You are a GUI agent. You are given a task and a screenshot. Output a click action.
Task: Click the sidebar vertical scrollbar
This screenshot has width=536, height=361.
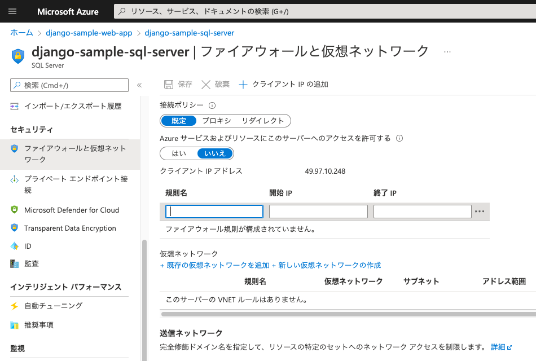point(144,300)
